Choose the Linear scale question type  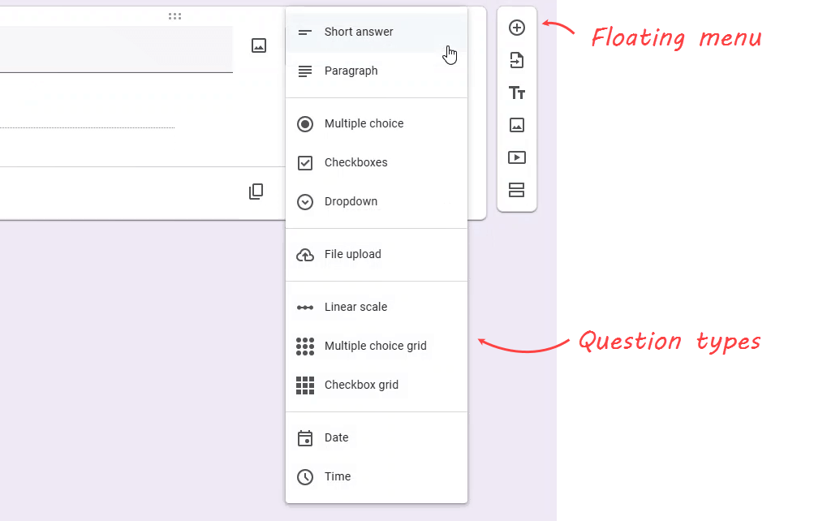(x=355, y=307)
